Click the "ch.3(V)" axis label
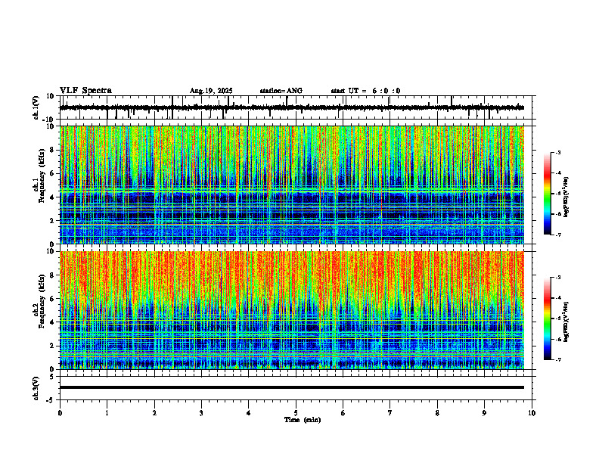The height and width of the screenshot is (463, 599). [x=36, y=388]
